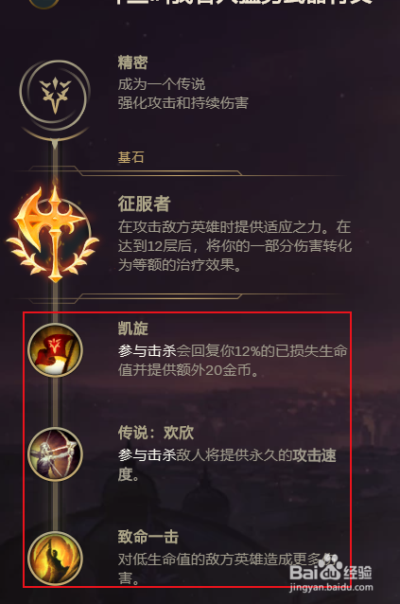Click the 强化攻击和持续伤害 description line
400x604 pixels.
click(183, 103)
